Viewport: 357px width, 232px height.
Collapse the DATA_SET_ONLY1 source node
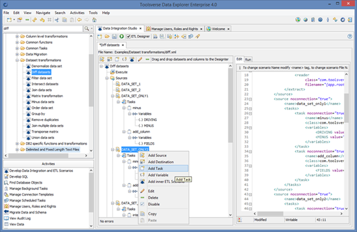[112, 96]
